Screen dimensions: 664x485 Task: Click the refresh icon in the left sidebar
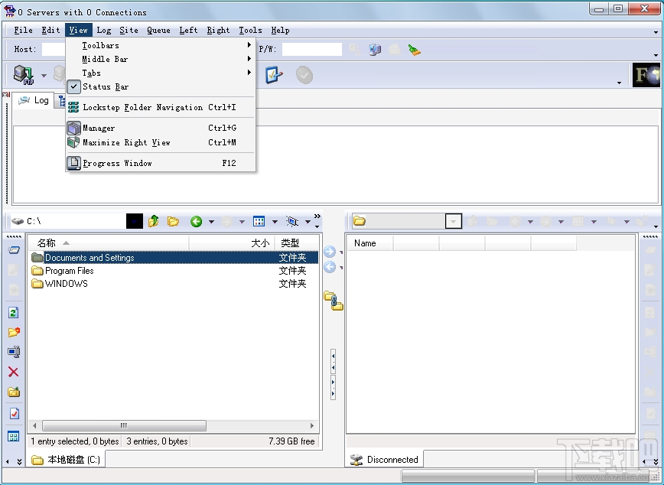coord(13,312)
